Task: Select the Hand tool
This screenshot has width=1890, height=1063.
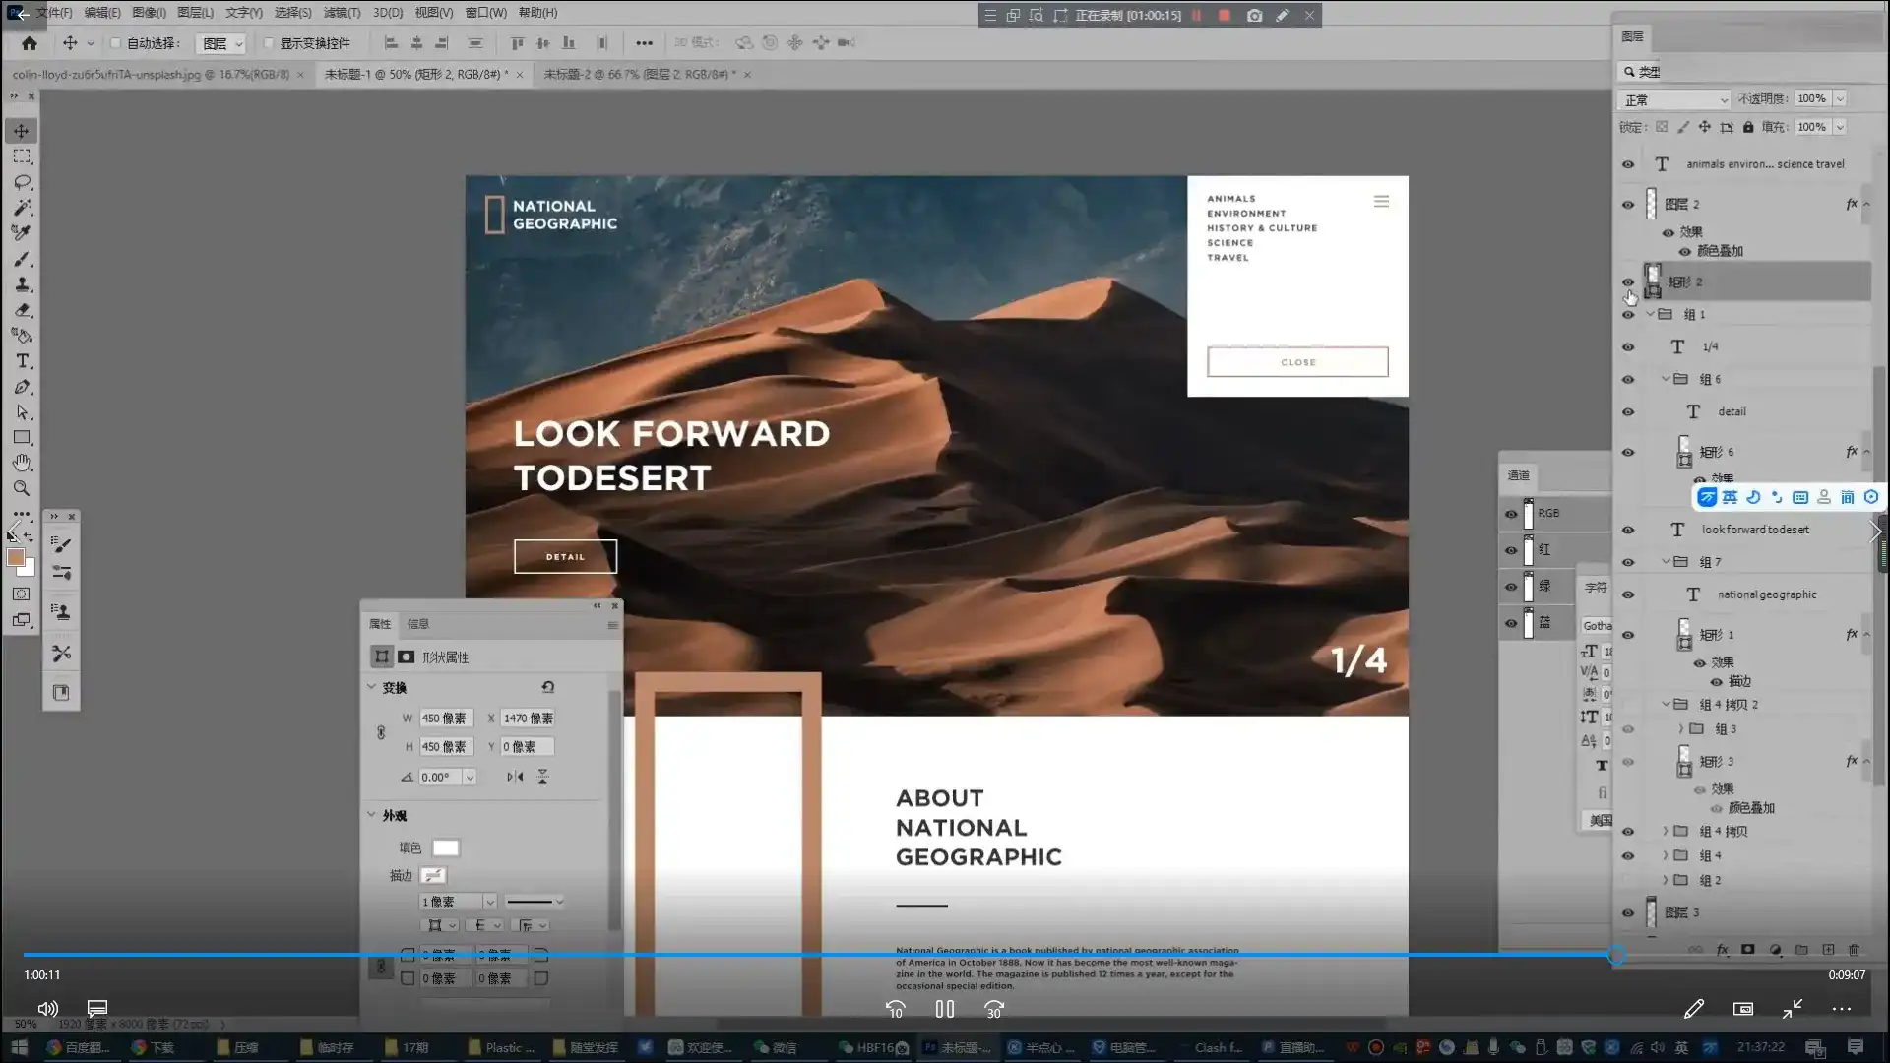Action: [x=22, y=463]
